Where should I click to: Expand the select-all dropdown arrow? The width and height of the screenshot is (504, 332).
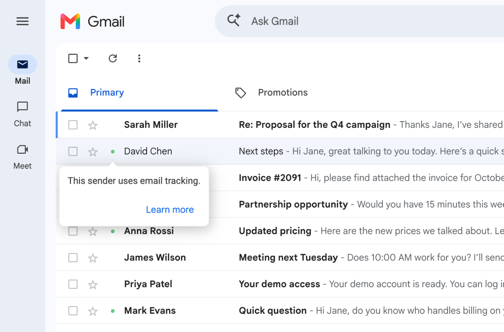(86, 58)
